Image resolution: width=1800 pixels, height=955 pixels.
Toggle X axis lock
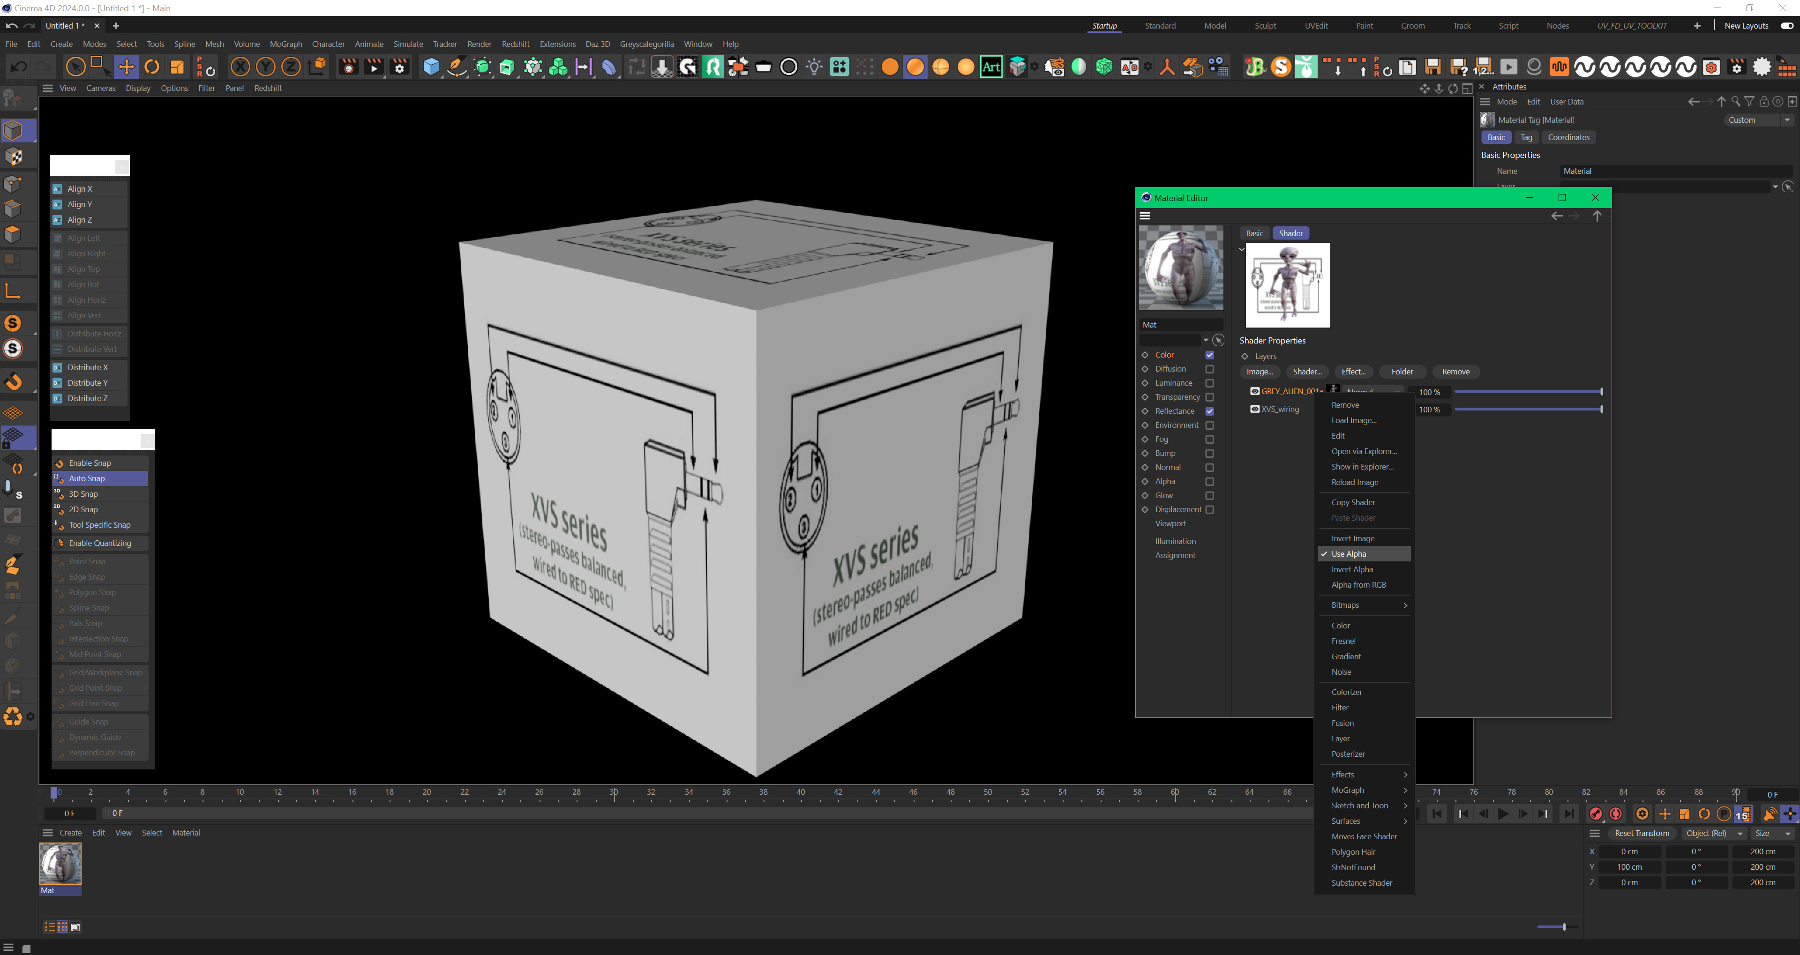pos(240,67)
